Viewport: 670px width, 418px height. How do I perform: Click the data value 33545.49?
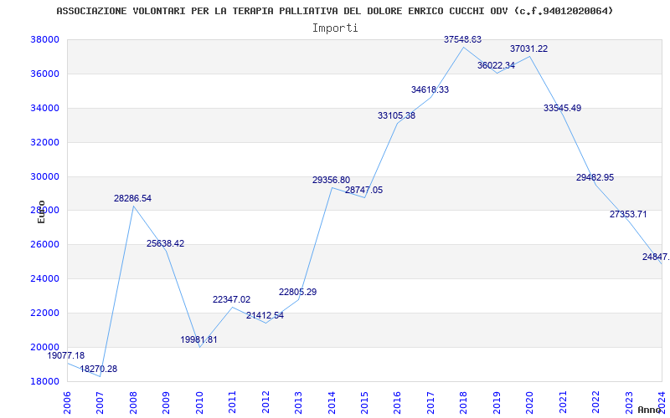(x=562, y=109)
